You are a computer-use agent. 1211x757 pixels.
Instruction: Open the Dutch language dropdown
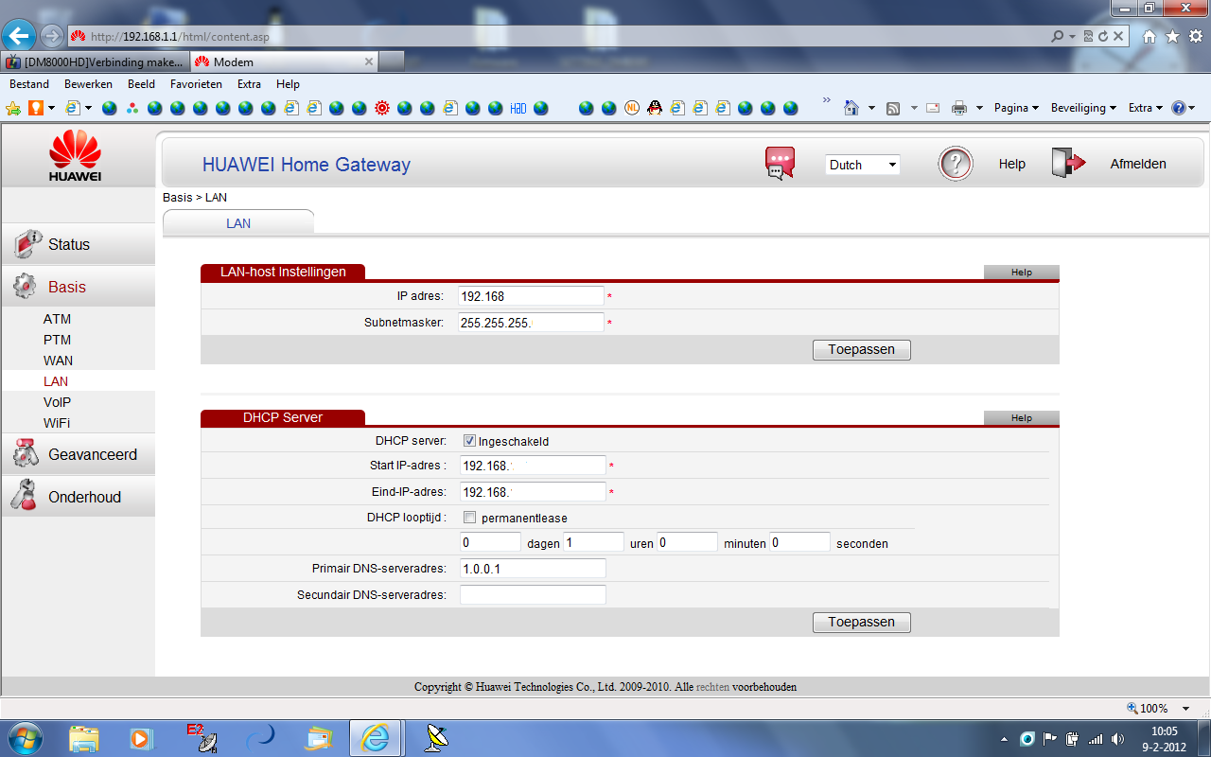click(863, 165)
